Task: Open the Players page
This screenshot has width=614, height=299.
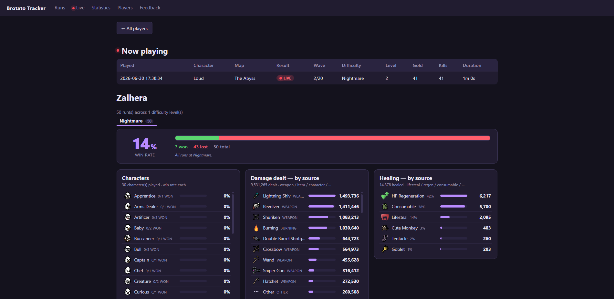Action: coord(125,8)
